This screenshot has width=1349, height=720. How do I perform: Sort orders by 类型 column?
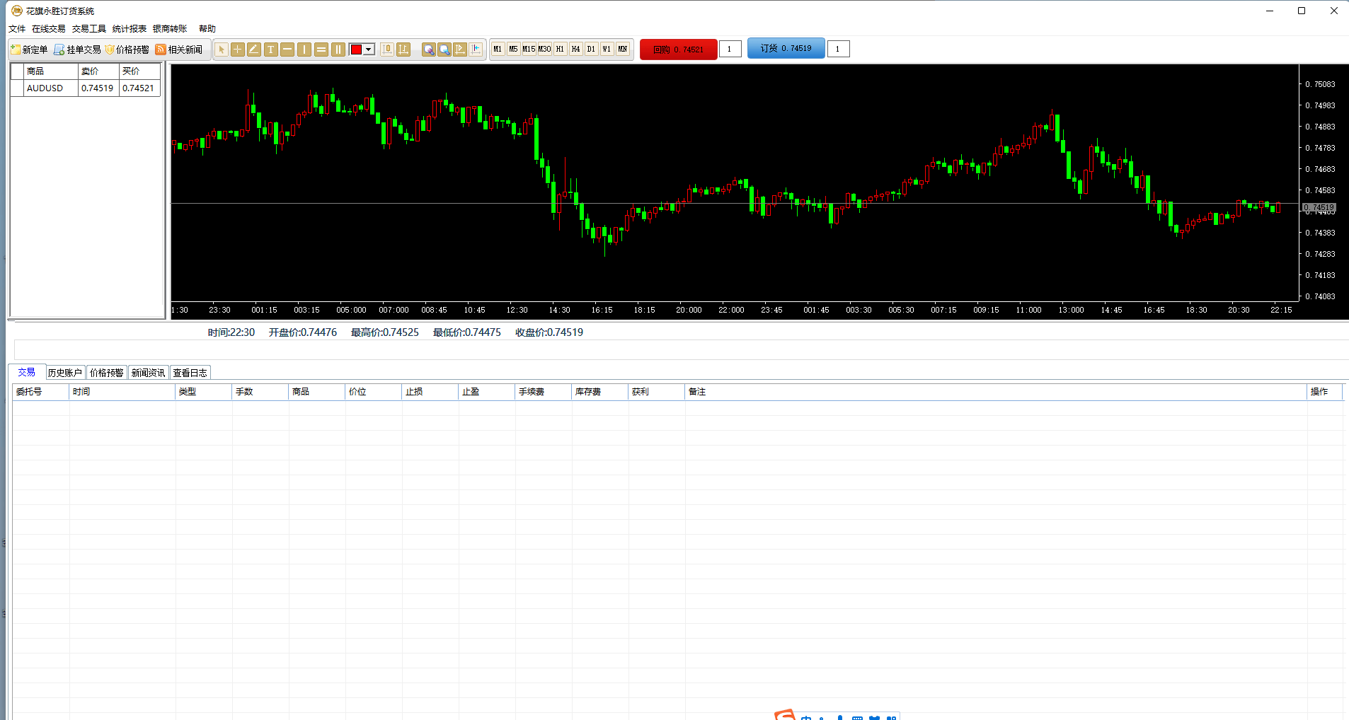204,392
